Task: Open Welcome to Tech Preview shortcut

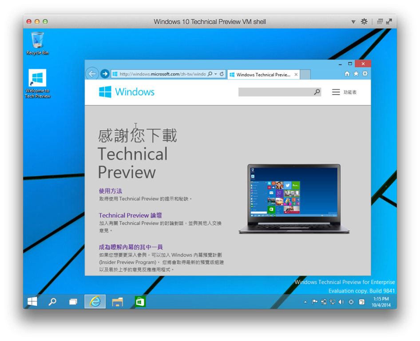Action: (37, 83)
